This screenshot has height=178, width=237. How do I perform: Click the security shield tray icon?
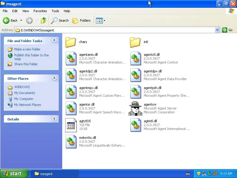click(199, 174)
